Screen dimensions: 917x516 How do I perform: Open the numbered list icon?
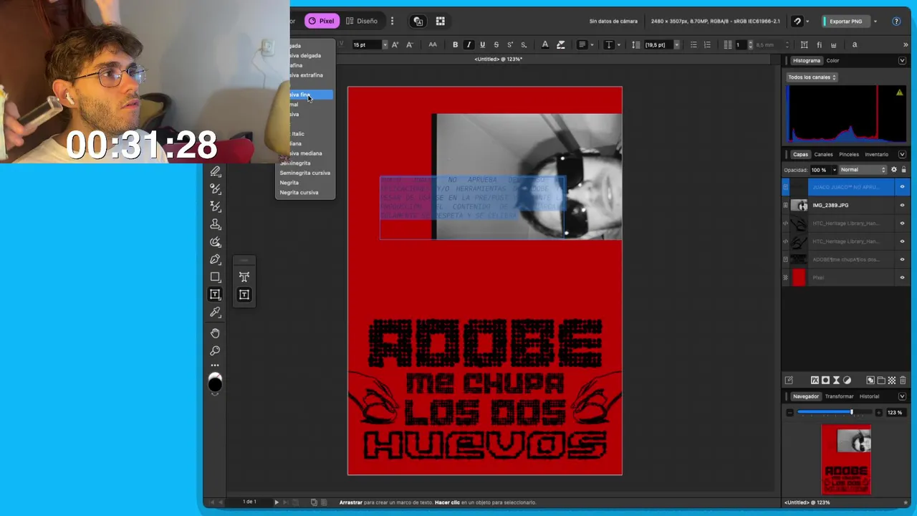click(x=707, y=44)
